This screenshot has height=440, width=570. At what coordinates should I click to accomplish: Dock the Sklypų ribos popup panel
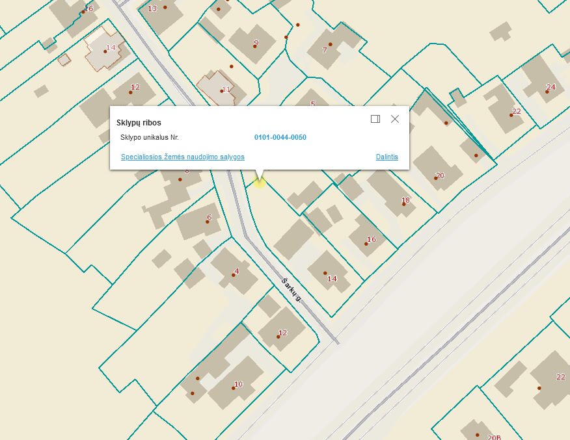[375, 119]
